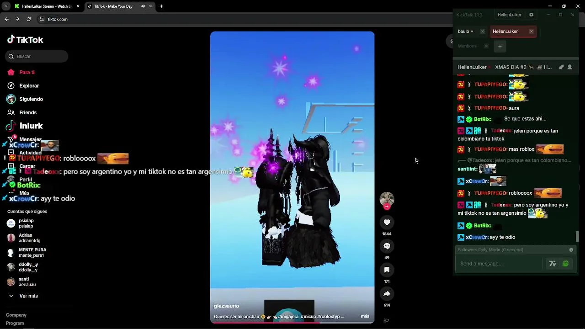
Task: Open the plezsaurio username on video
Action: click(226, 306)
